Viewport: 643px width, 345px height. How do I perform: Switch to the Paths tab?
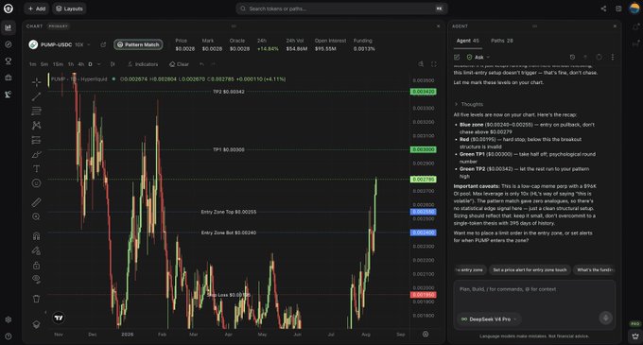(502, 41)
